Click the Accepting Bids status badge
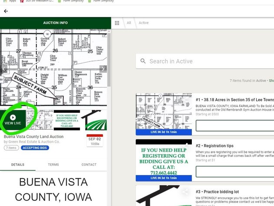Viewport: 274px width, 206px height. (35, 148)
